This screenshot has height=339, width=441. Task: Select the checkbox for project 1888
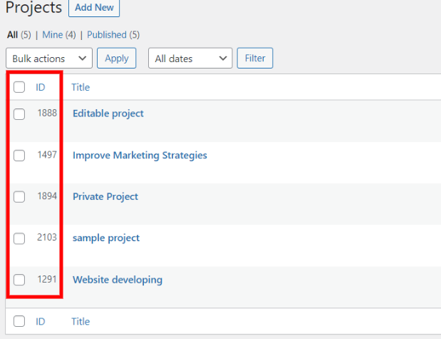pos(19,114)
